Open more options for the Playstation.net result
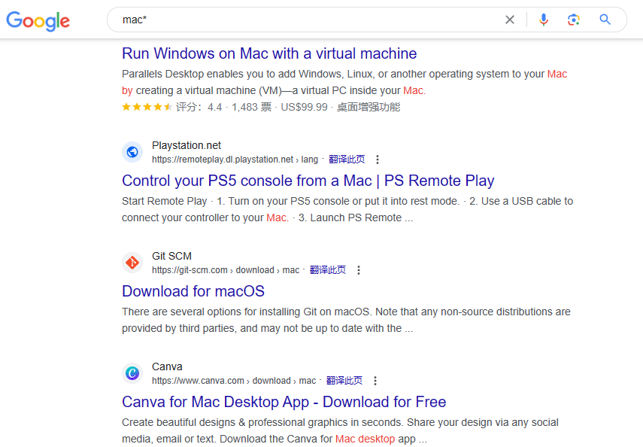 (x=378, y=160)
